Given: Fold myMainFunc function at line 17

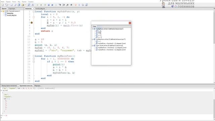Looking at the screenshot, I should click(34, 56).
